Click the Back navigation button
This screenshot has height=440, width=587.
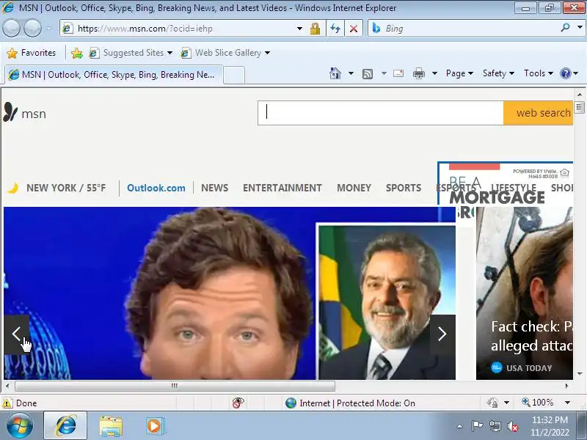pos(11,29)
